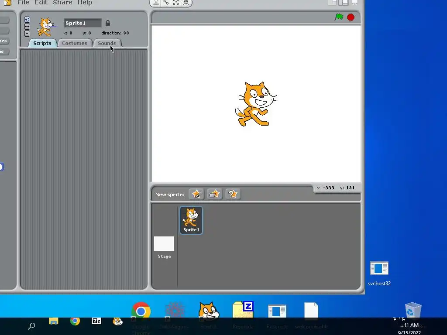The image size is (447, 335).
Task: Click the 'direction: 90' readout
Action: [x=115, y=33]
